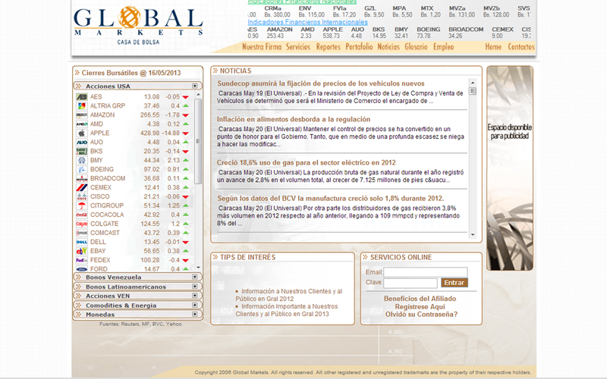
Task: Open the Servicios menu
Action: (x=298, y=47)
